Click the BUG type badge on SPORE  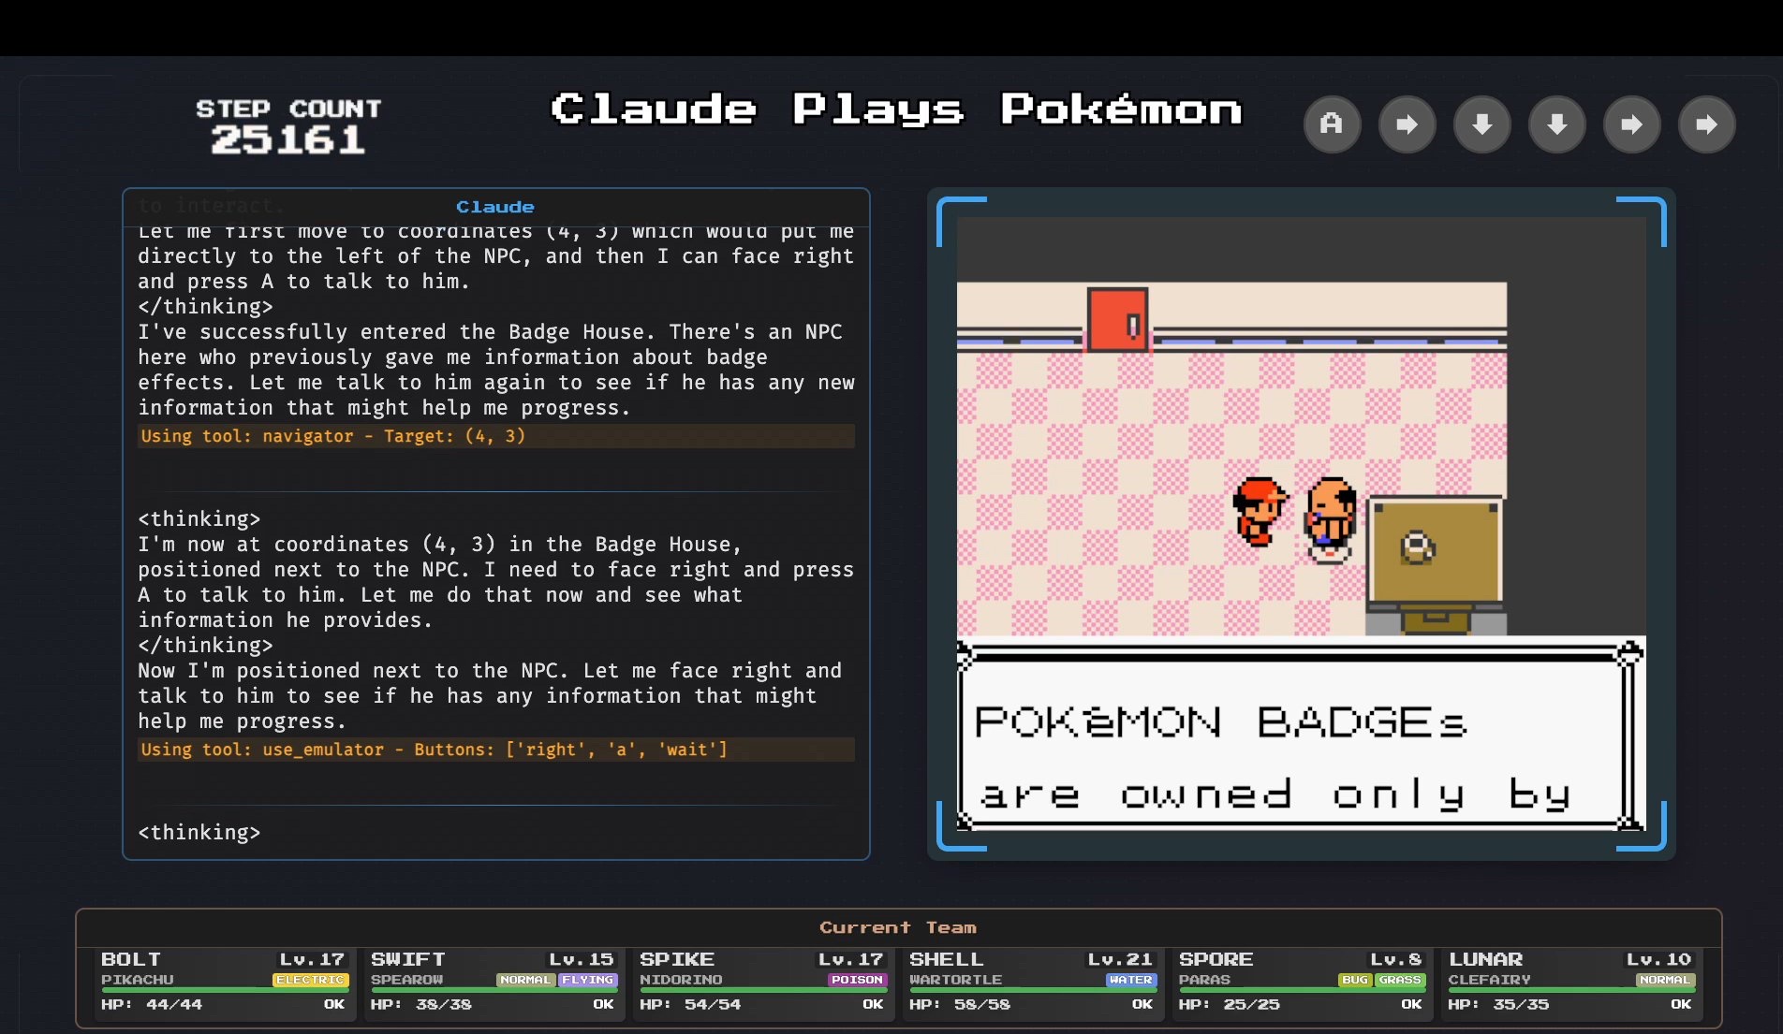pos(1354,980)
